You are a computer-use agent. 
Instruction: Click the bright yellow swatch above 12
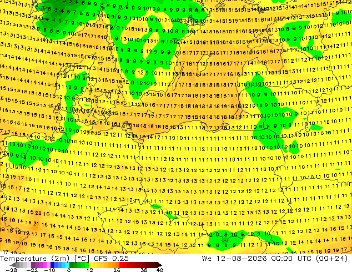point(90,265)
